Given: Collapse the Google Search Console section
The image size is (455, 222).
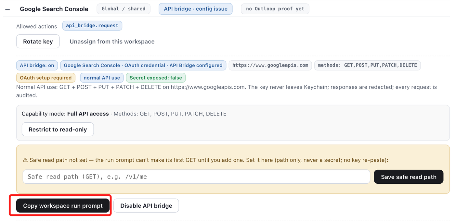Looking at the screenshot, I should click(7, 9).
